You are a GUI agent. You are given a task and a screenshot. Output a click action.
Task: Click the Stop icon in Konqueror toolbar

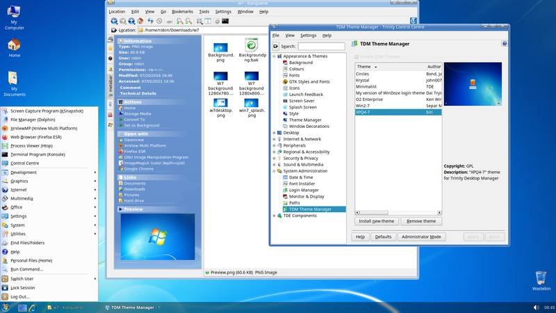pos(160,22)
